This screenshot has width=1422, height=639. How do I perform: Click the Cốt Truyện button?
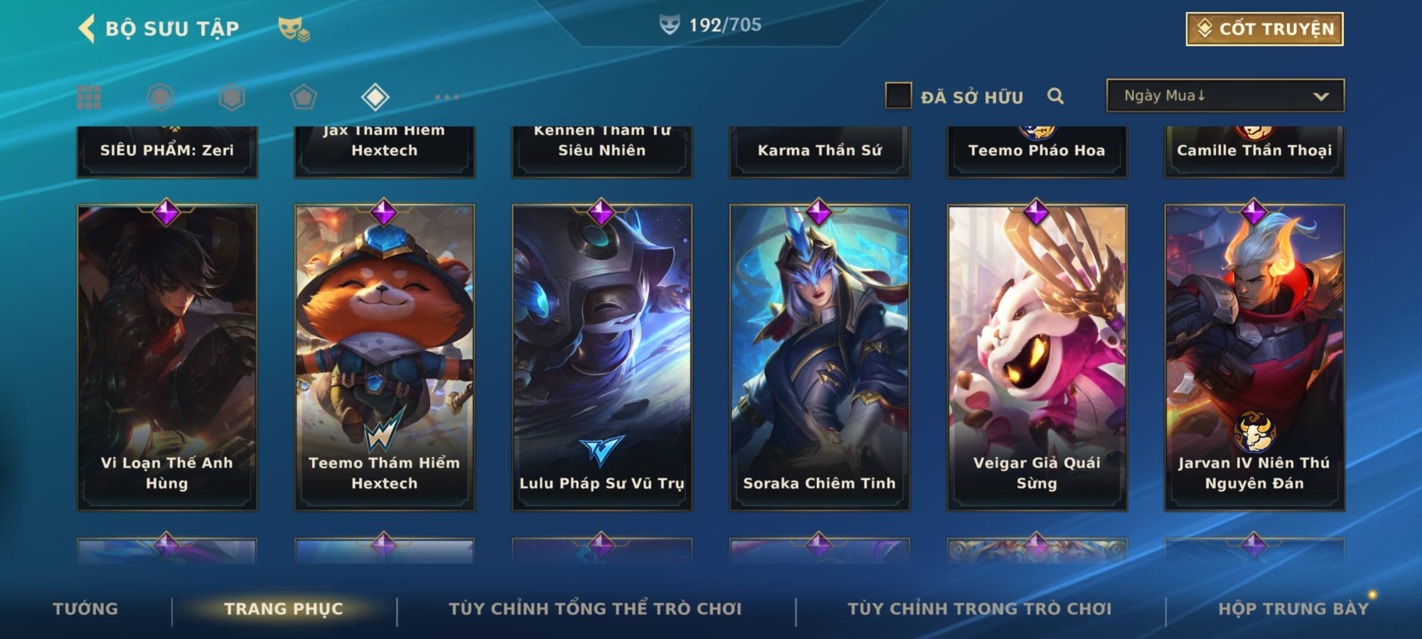1264,29
